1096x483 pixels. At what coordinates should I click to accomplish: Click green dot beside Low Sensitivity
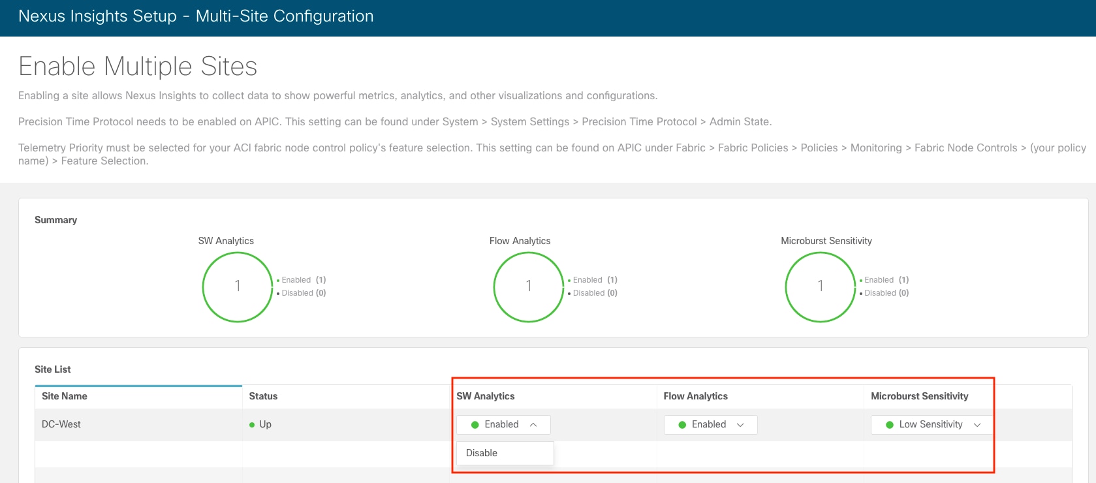point(889,425)
